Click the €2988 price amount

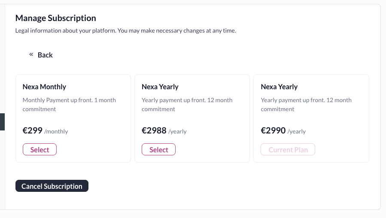(x=154, y=130)
